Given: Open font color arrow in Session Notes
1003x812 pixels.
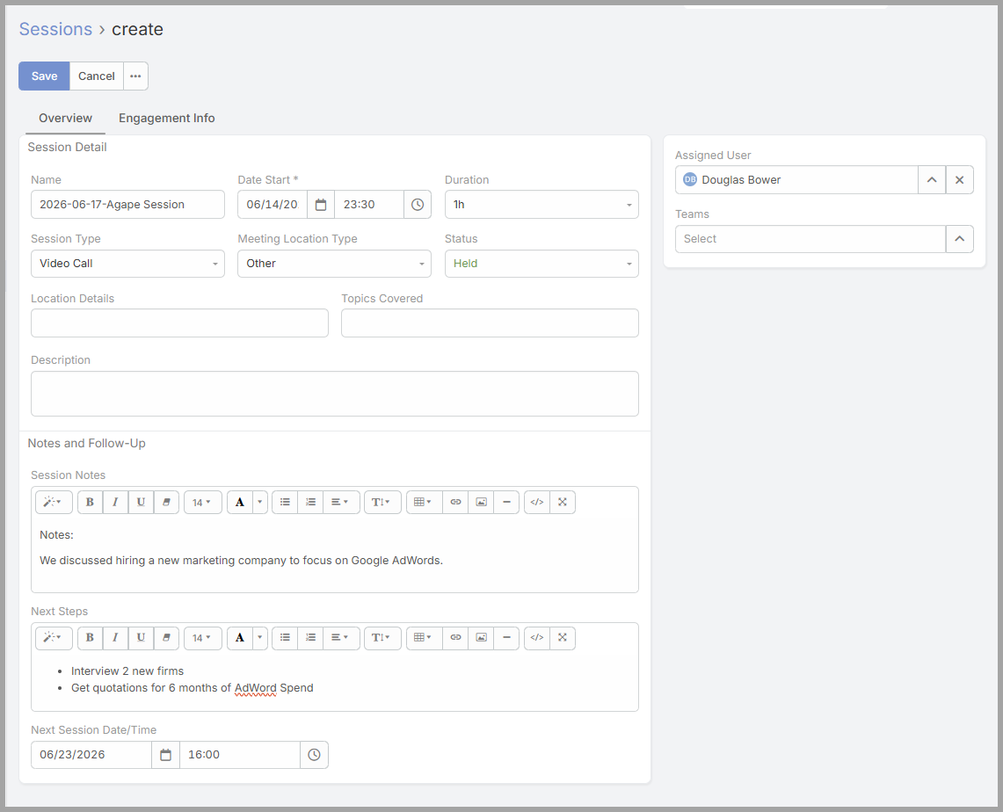Looking at the screenshot, I should click(259, 502).
